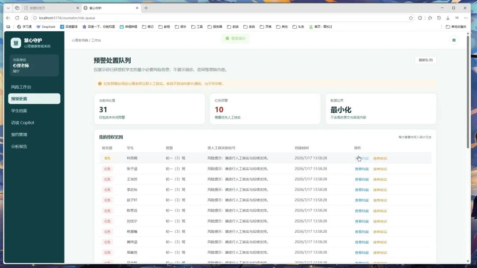Click 查看档案 for 周嘉悦
The image size is (477, 268).
pos(362,253)
